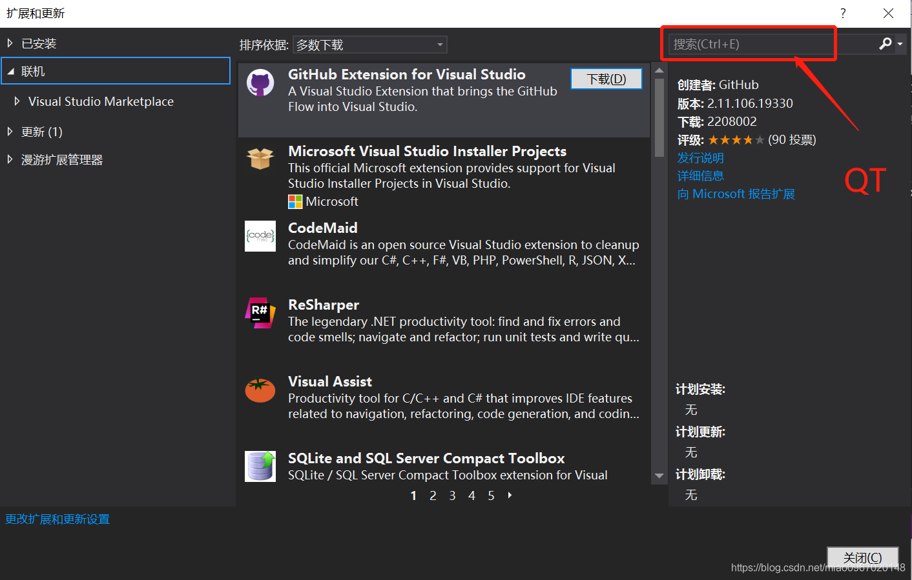Viewport: 912px width, 580px height.
Task: Go to results page 2
Action: [x=433, y=495]
